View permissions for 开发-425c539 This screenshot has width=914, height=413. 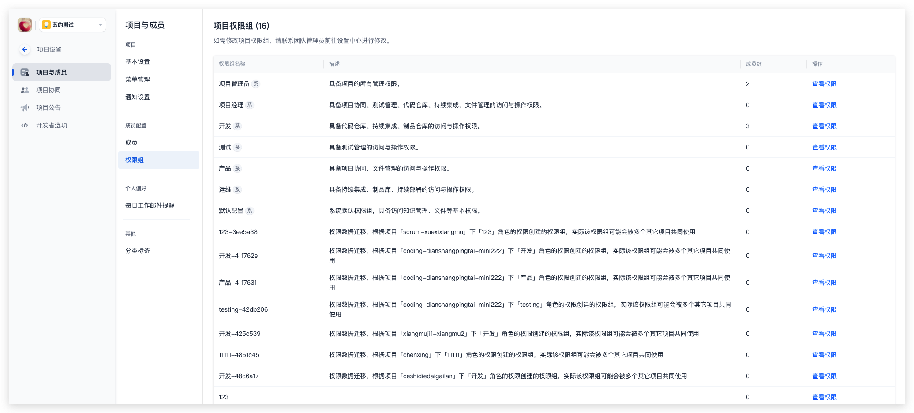click(824, 334)
